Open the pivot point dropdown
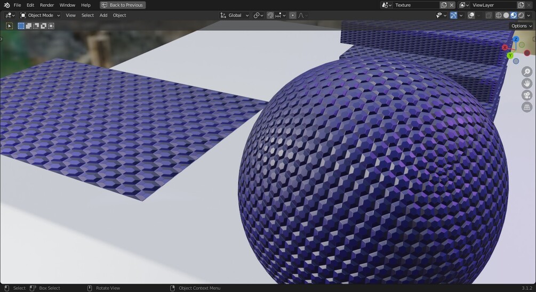 (258, 15)
